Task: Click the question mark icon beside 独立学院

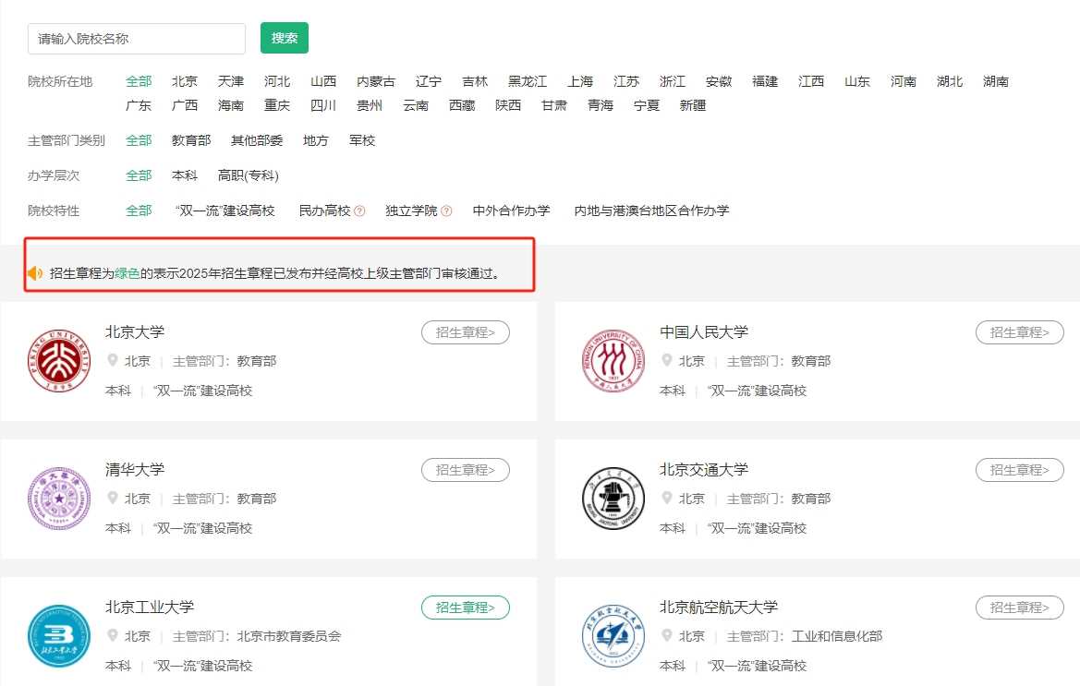Action: click(446, 211)
